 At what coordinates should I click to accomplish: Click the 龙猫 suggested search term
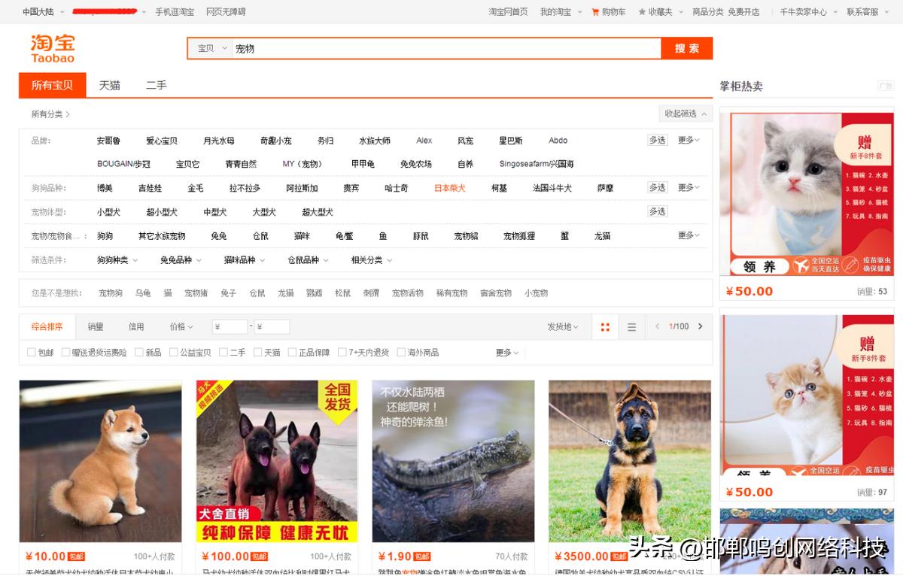tap(286, 293)
